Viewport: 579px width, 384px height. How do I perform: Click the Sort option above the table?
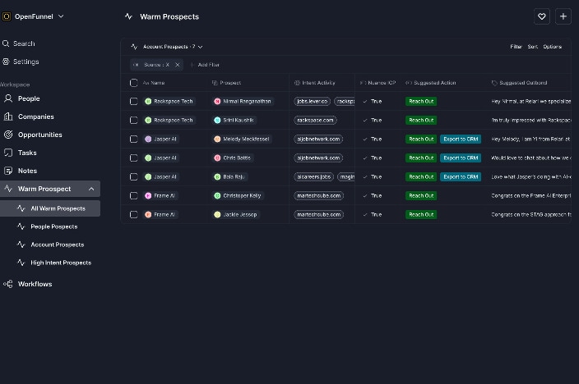pos(532,47)
